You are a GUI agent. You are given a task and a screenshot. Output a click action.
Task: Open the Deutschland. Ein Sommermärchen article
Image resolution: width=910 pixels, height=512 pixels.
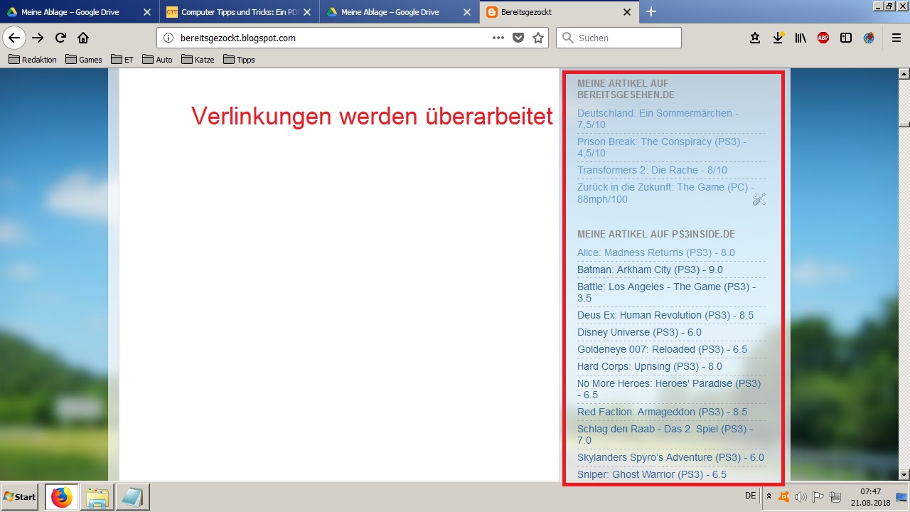658,119
